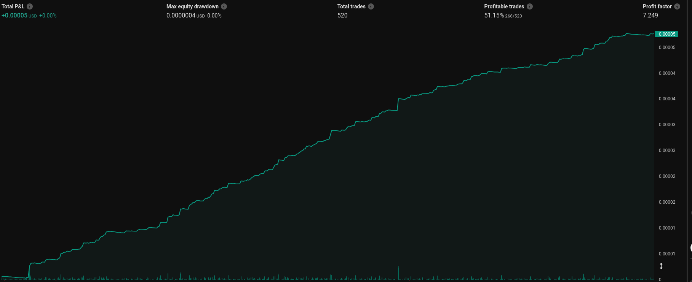
Task: Click the vertical scale arrows icon on the axis
Action: click(x=661, y=266)
